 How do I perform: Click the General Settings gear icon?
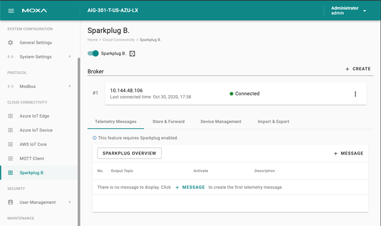(x=11, y=43)
